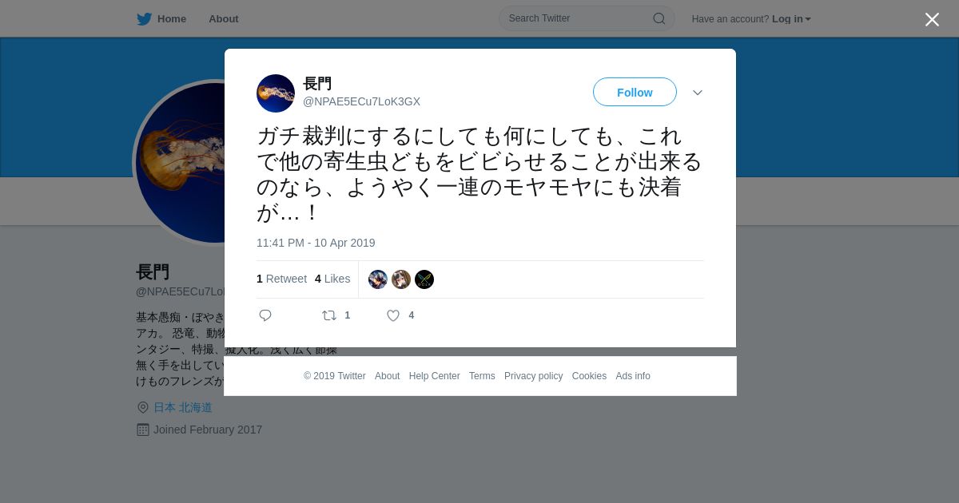Follow the user 長門

(x=635, y=92)
